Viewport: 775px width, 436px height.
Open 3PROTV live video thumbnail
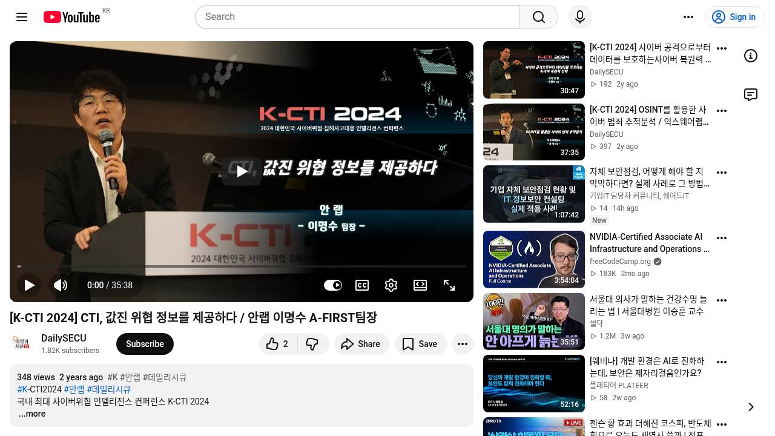coord(534,427)
